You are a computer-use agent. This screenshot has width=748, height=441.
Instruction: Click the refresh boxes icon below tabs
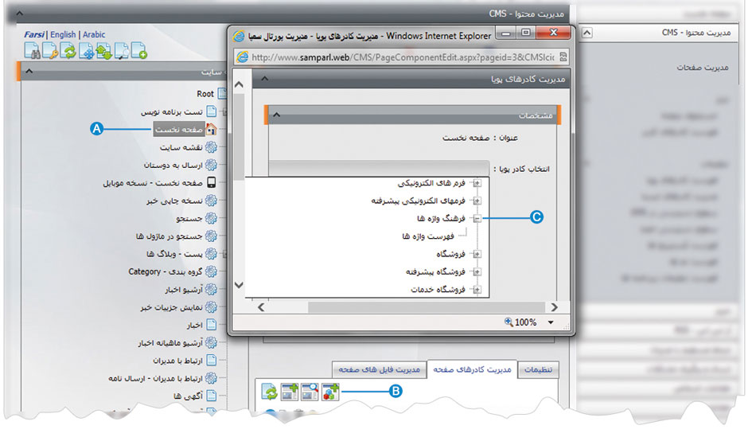point(271,392)
